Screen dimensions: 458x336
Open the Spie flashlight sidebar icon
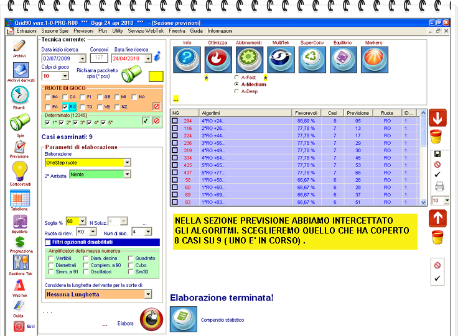[x=20, y=122]
